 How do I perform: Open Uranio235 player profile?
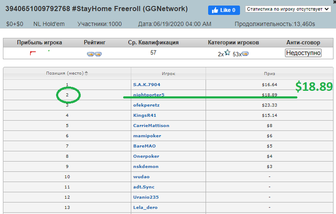tap(146, 197)
